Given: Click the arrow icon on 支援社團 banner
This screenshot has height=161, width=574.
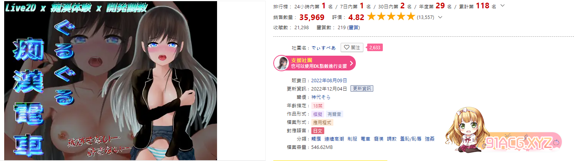Looking at the screenshot, I should [351, 63].
